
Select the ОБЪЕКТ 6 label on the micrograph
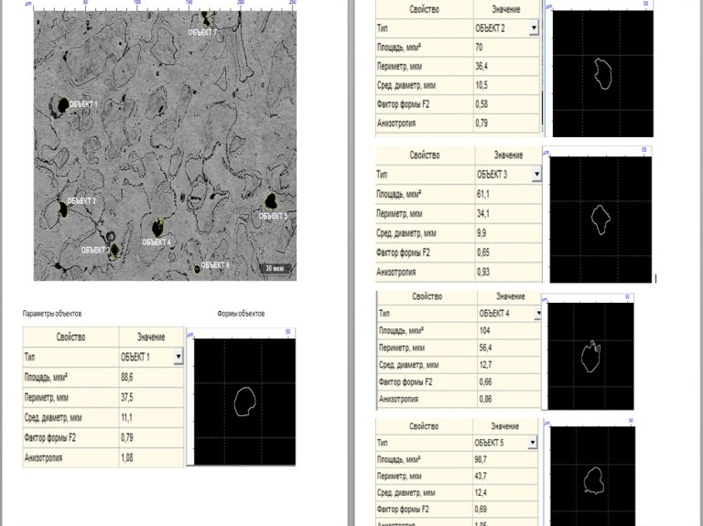[x=215, y=264]
